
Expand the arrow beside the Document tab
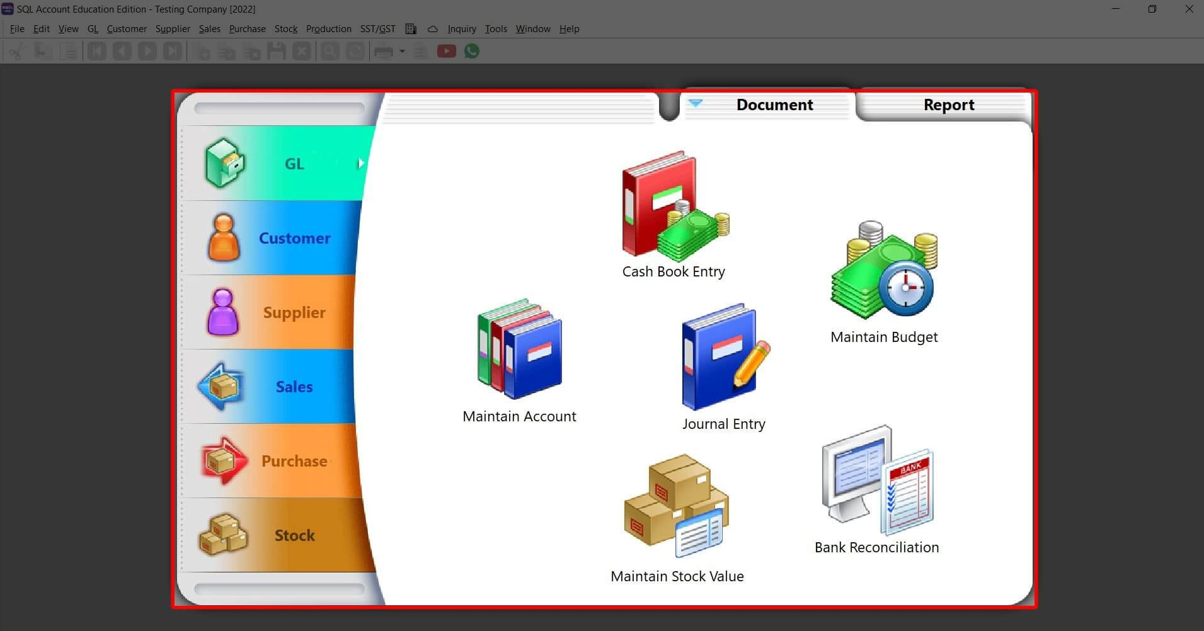(x=696, y=103)
